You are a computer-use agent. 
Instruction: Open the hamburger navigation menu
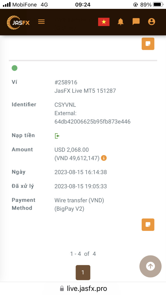41,22
